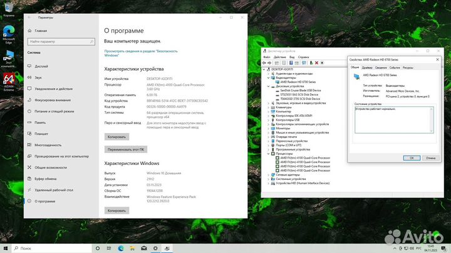Switch to the Драйвер tab
This screenshot has height=253, width=451.
(367, 67)
